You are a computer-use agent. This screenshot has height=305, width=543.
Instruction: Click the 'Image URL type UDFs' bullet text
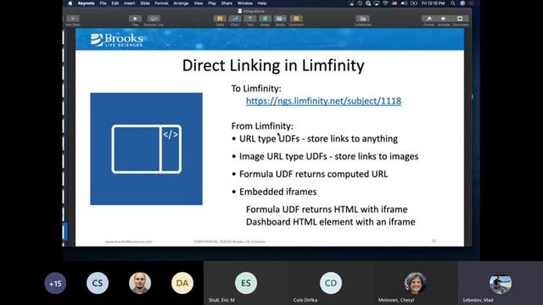point(328,156)
